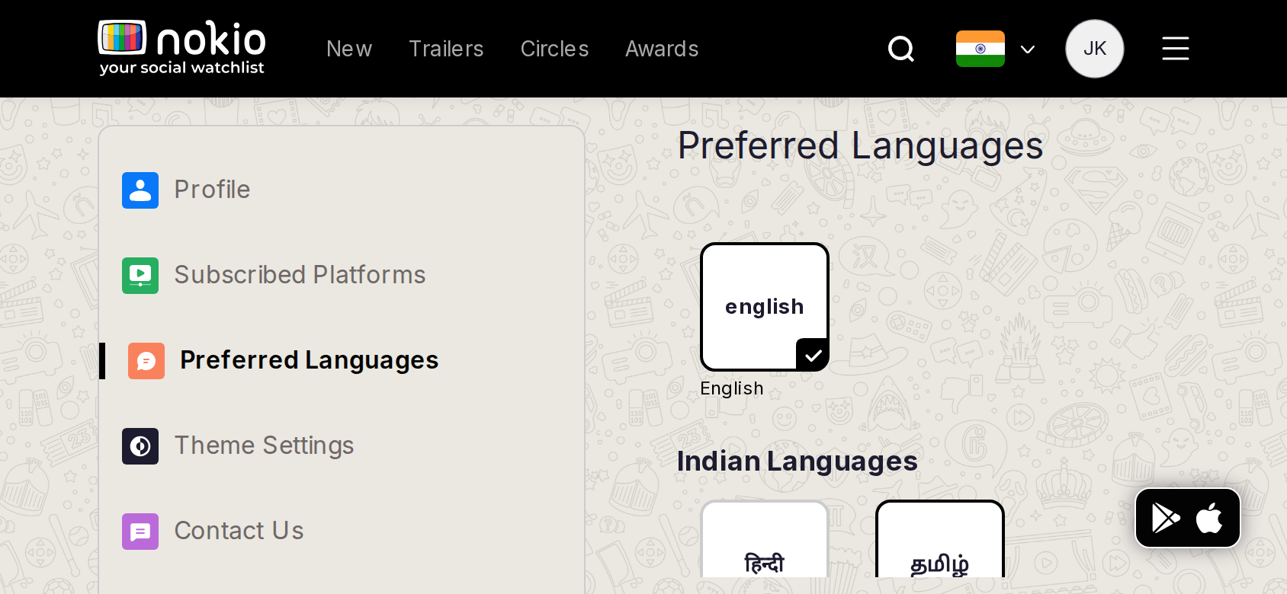The image size is (1287, 594).
Task: Click the Apple App Store icon
Action: [x=1209, y=518]
